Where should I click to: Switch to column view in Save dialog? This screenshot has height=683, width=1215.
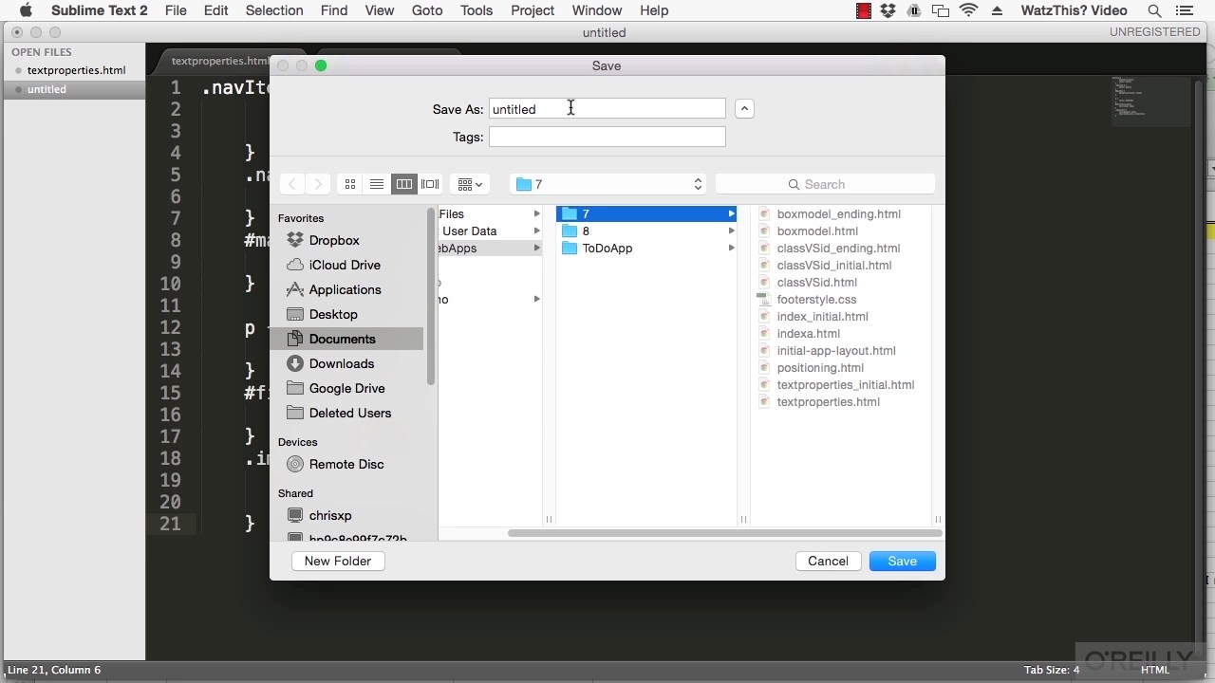click(404, 184)
